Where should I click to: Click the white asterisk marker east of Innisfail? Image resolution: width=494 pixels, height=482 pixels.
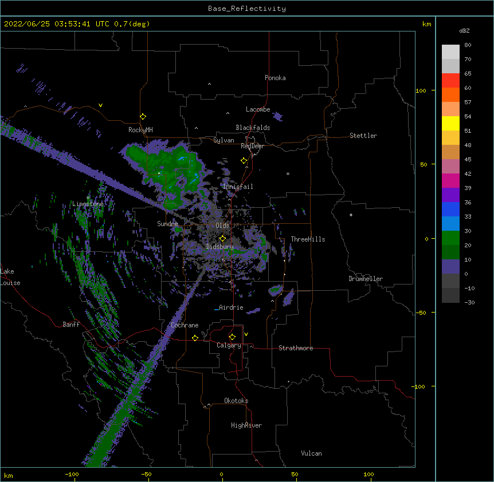tap(288, 173)
